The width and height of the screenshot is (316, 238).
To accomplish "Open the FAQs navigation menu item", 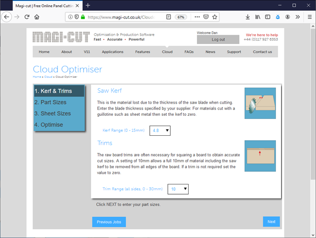I will point(189,52).
